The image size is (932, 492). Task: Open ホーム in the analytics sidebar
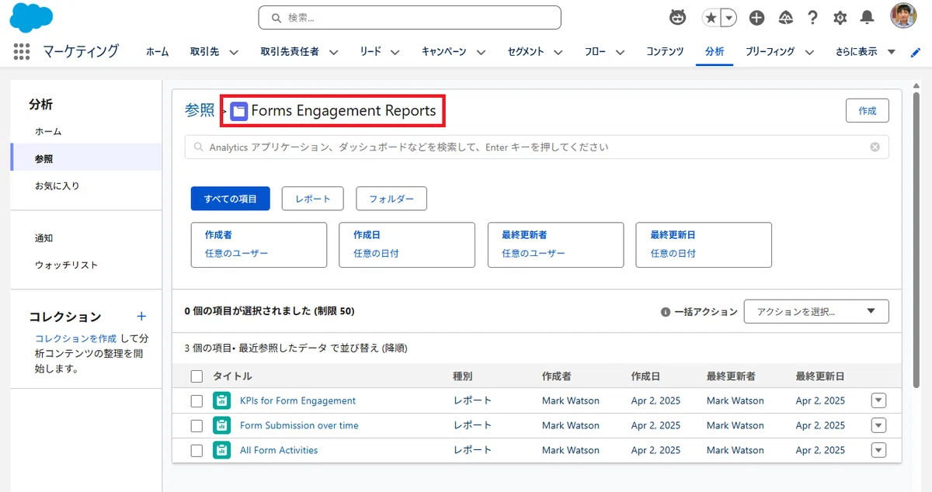click(x=48, y=131)
